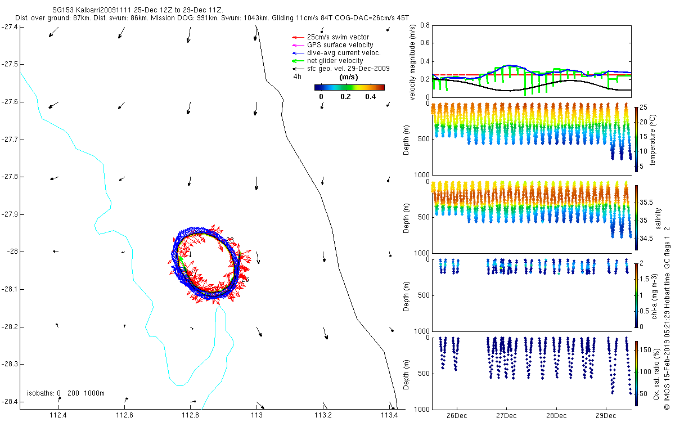
Task: Click the '35.5' tick on salinity color bar
Action: click(646, 201)
